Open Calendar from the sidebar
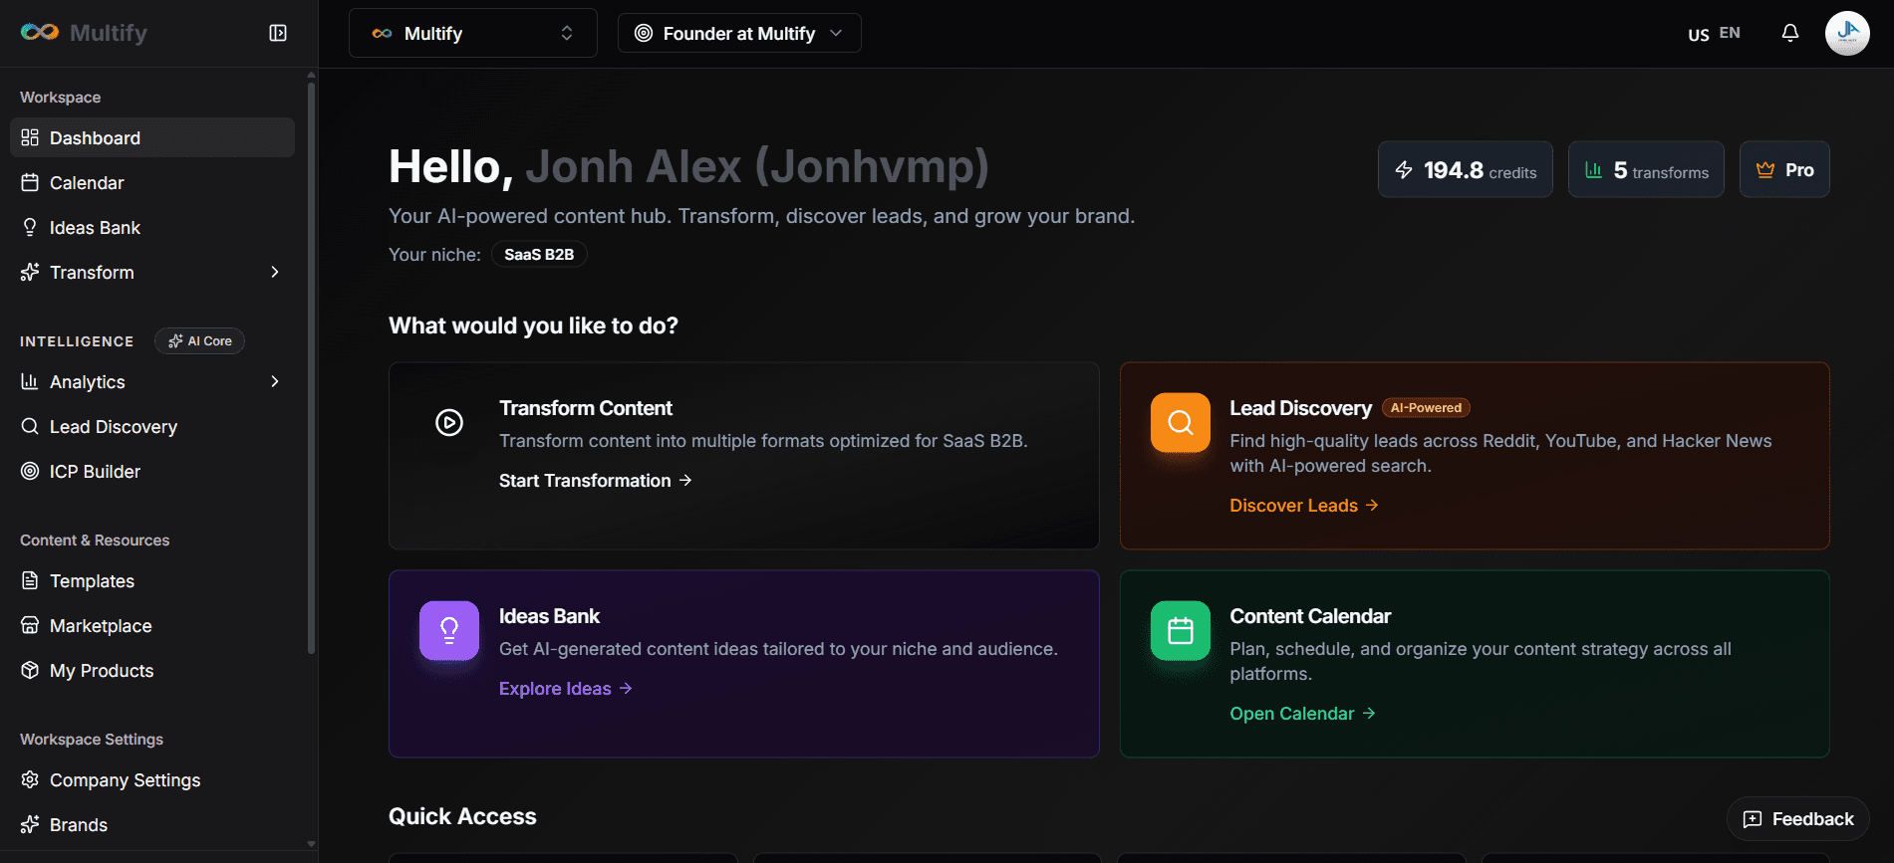 click(152, 182)
